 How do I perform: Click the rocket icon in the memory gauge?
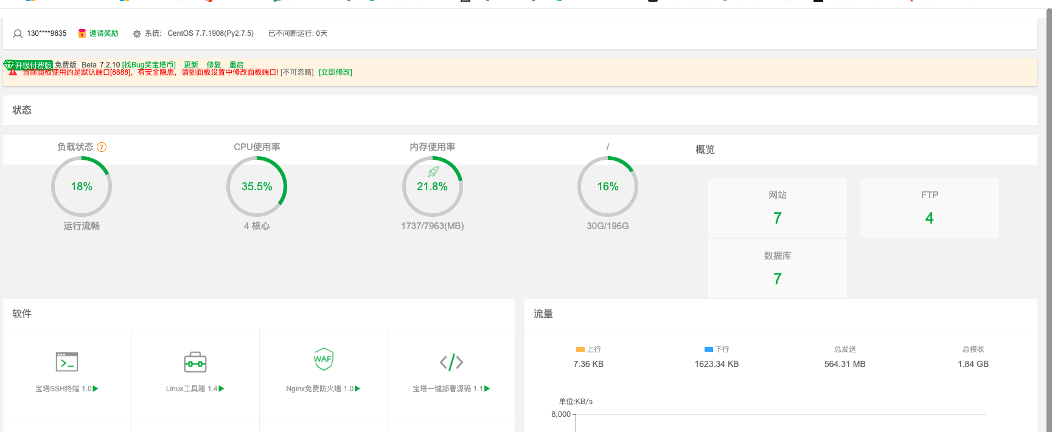[x=433, y=172]
